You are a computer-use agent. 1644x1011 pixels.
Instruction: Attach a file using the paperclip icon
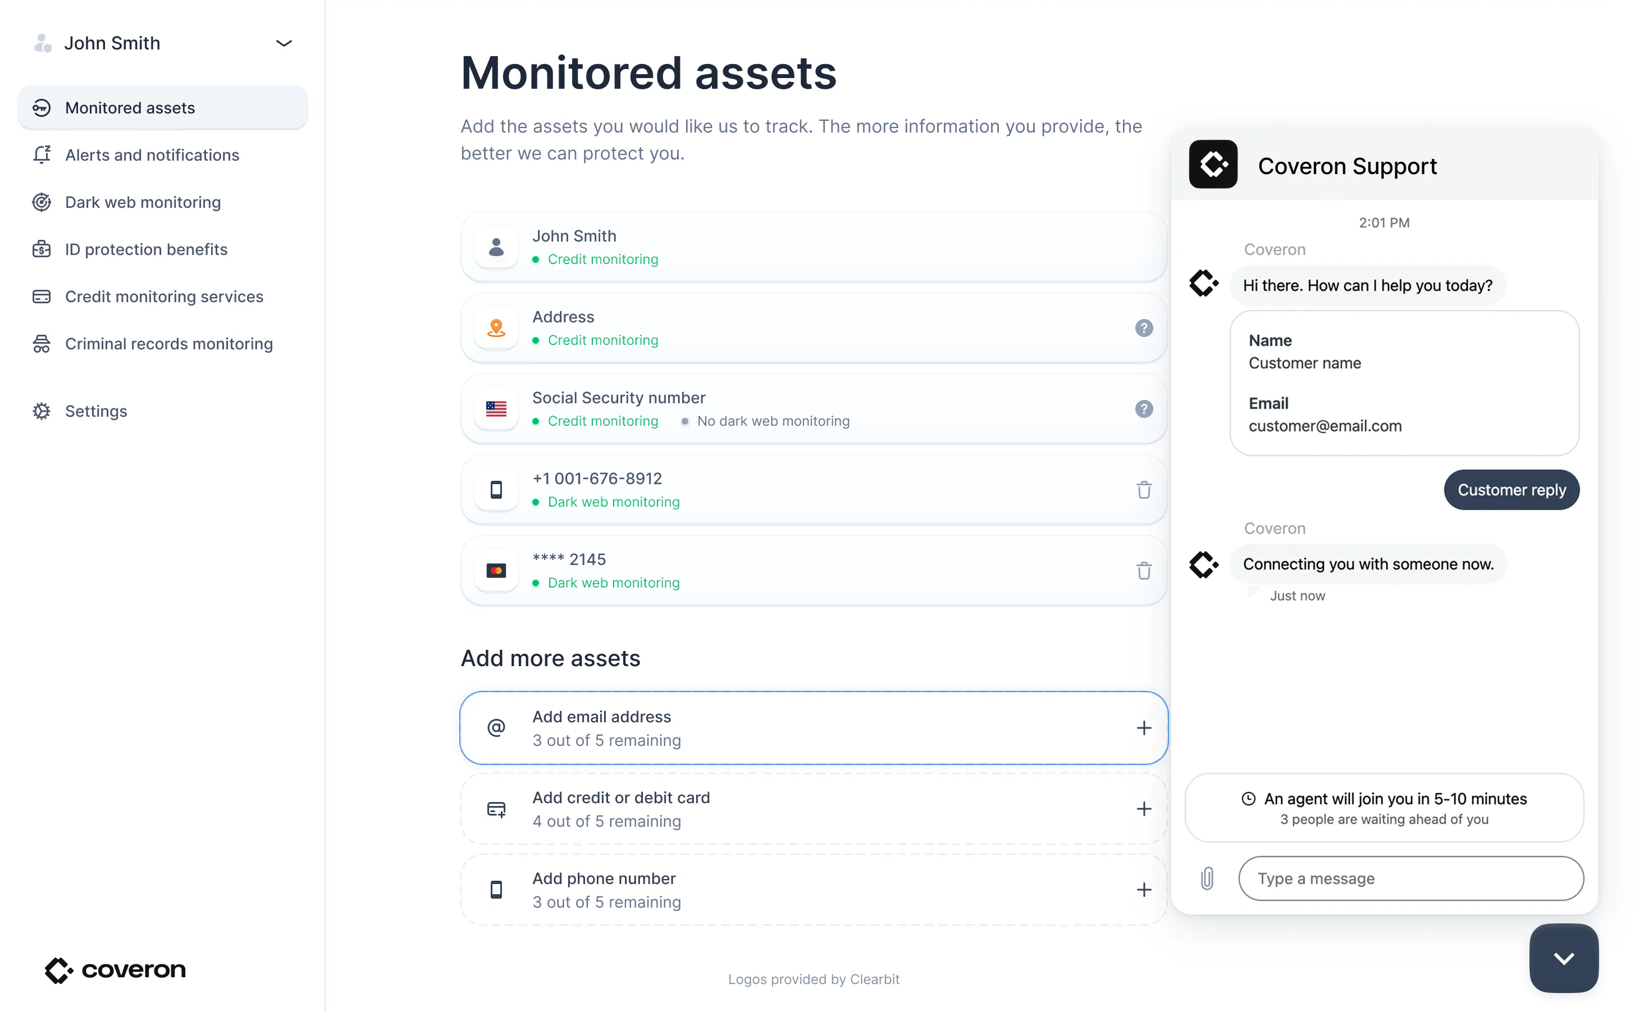pos(1207,878)
